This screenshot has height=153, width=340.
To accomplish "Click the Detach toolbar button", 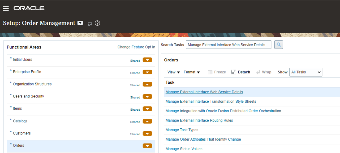I will click(x=241, y=72).
